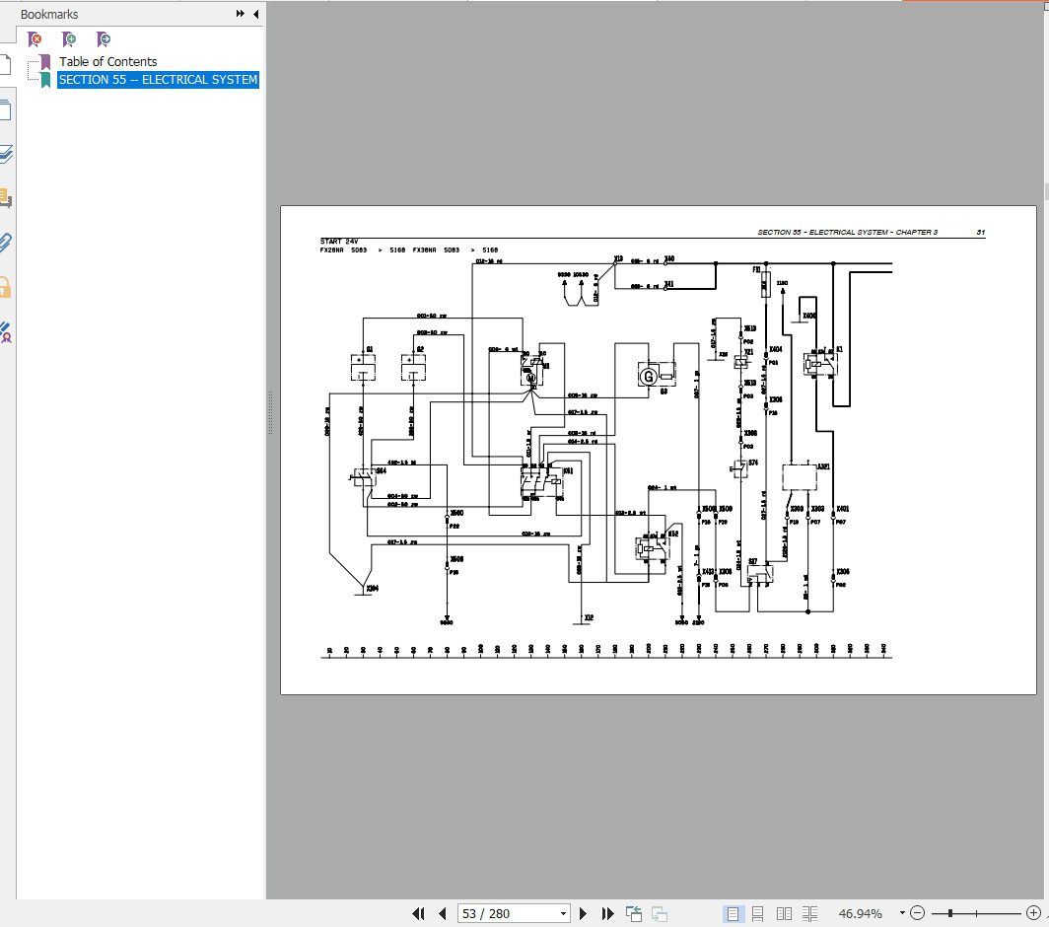Viewport: 1049px width, 927px height.
Task: Open the comments panel icon
Action: 5,198
